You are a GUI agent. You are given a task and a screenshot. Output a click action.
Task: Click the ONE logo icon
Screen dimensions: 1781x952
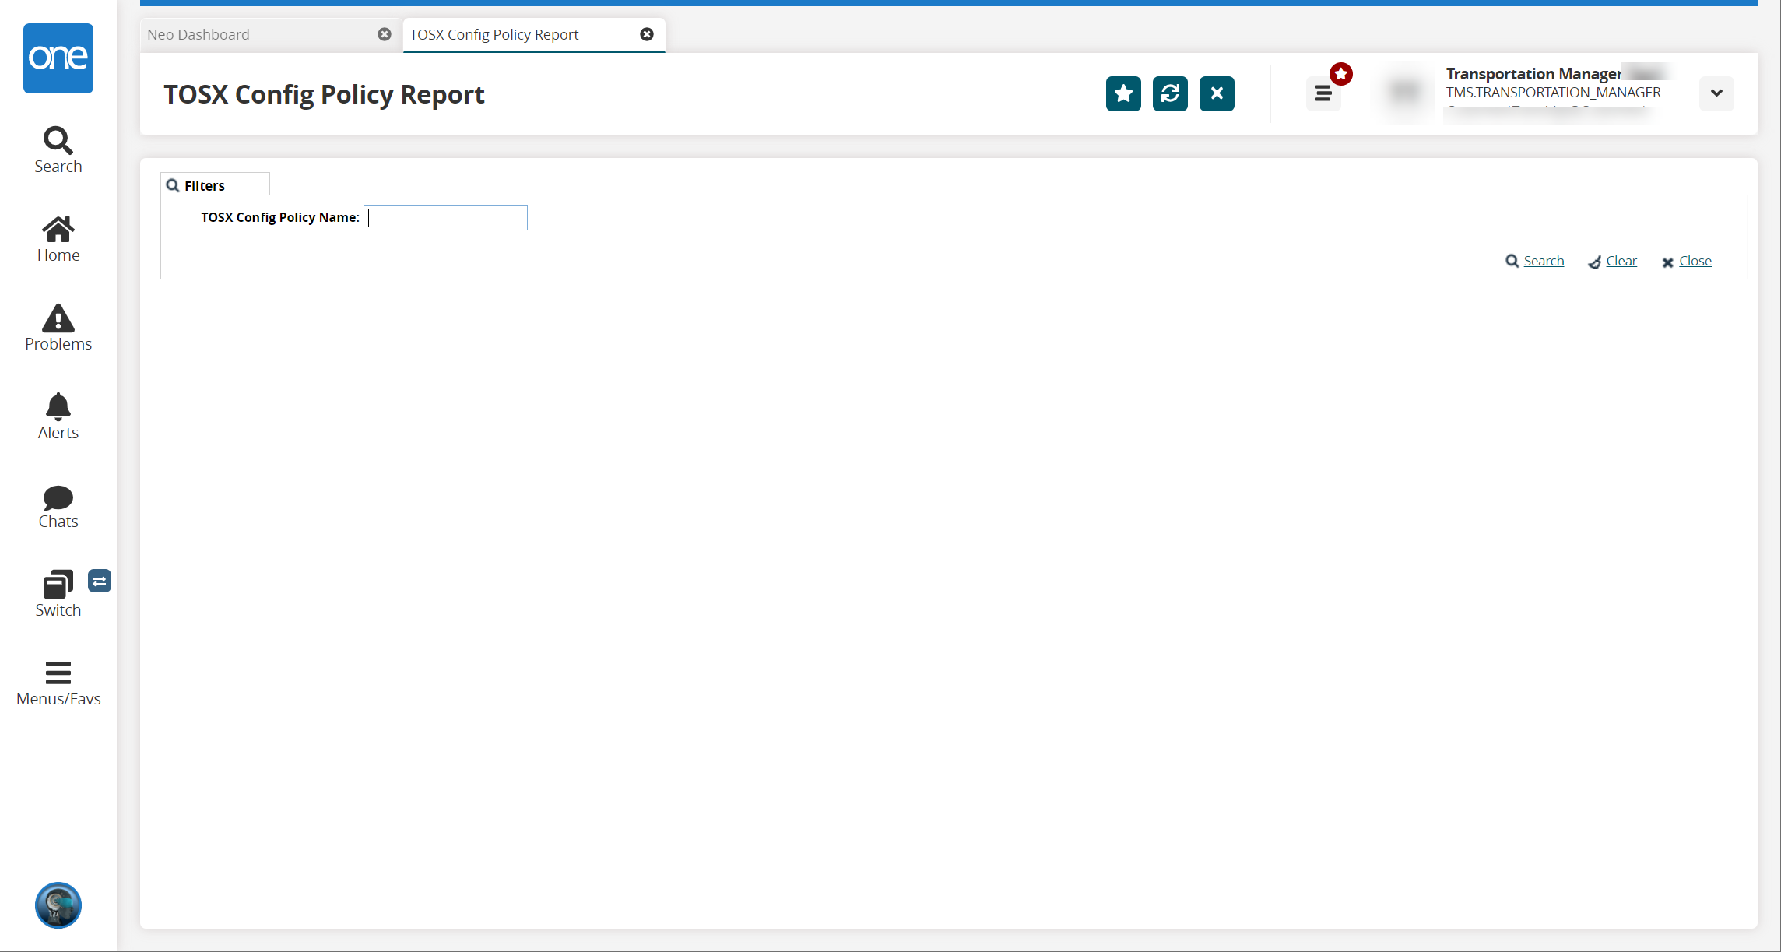click(x=58, y=58)
